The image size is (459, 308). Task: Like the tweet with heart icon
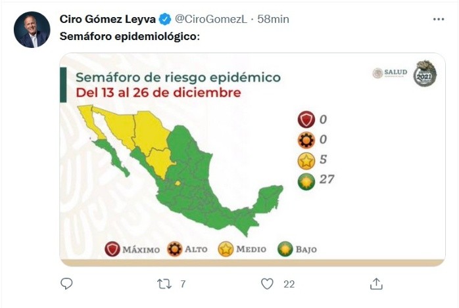(x=267, y=284)
